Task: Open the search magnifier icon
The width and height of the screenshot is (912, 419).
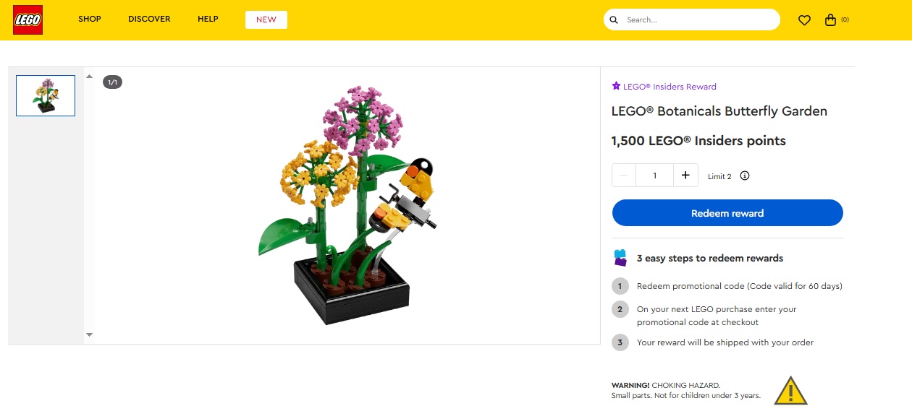Action: coord(614,20)
